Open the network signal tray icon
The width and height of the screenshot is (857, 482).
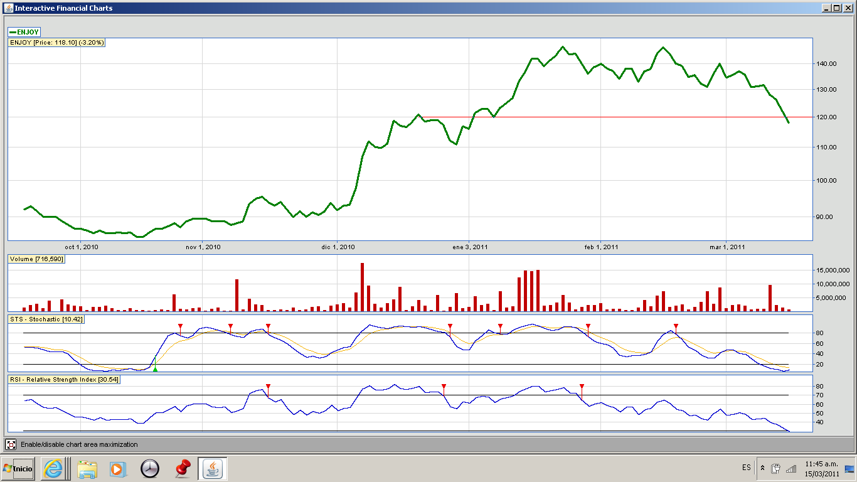(790, 468)
